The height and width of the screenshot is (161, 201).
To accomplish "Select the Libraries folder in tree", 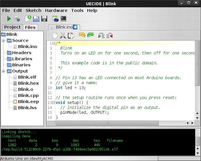I will point(22,59).
